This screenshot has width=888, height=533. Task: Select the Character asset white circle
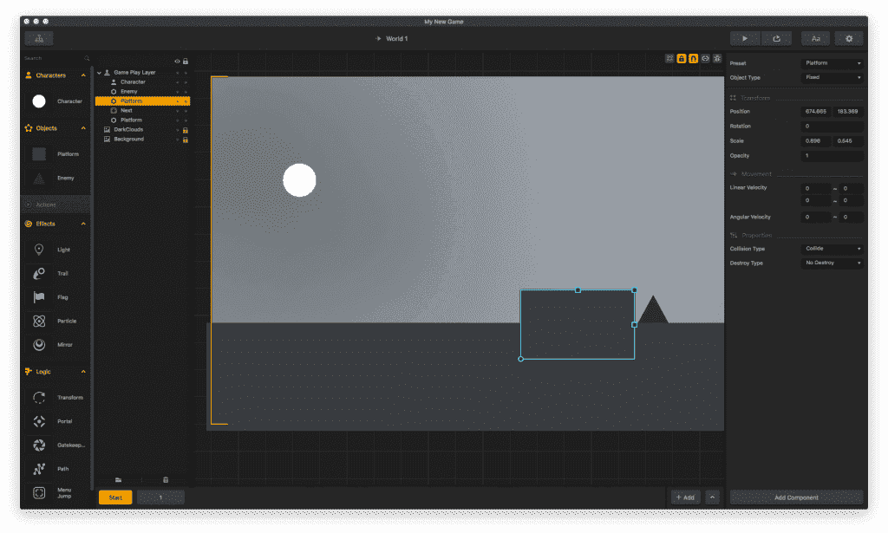point(39,101)
